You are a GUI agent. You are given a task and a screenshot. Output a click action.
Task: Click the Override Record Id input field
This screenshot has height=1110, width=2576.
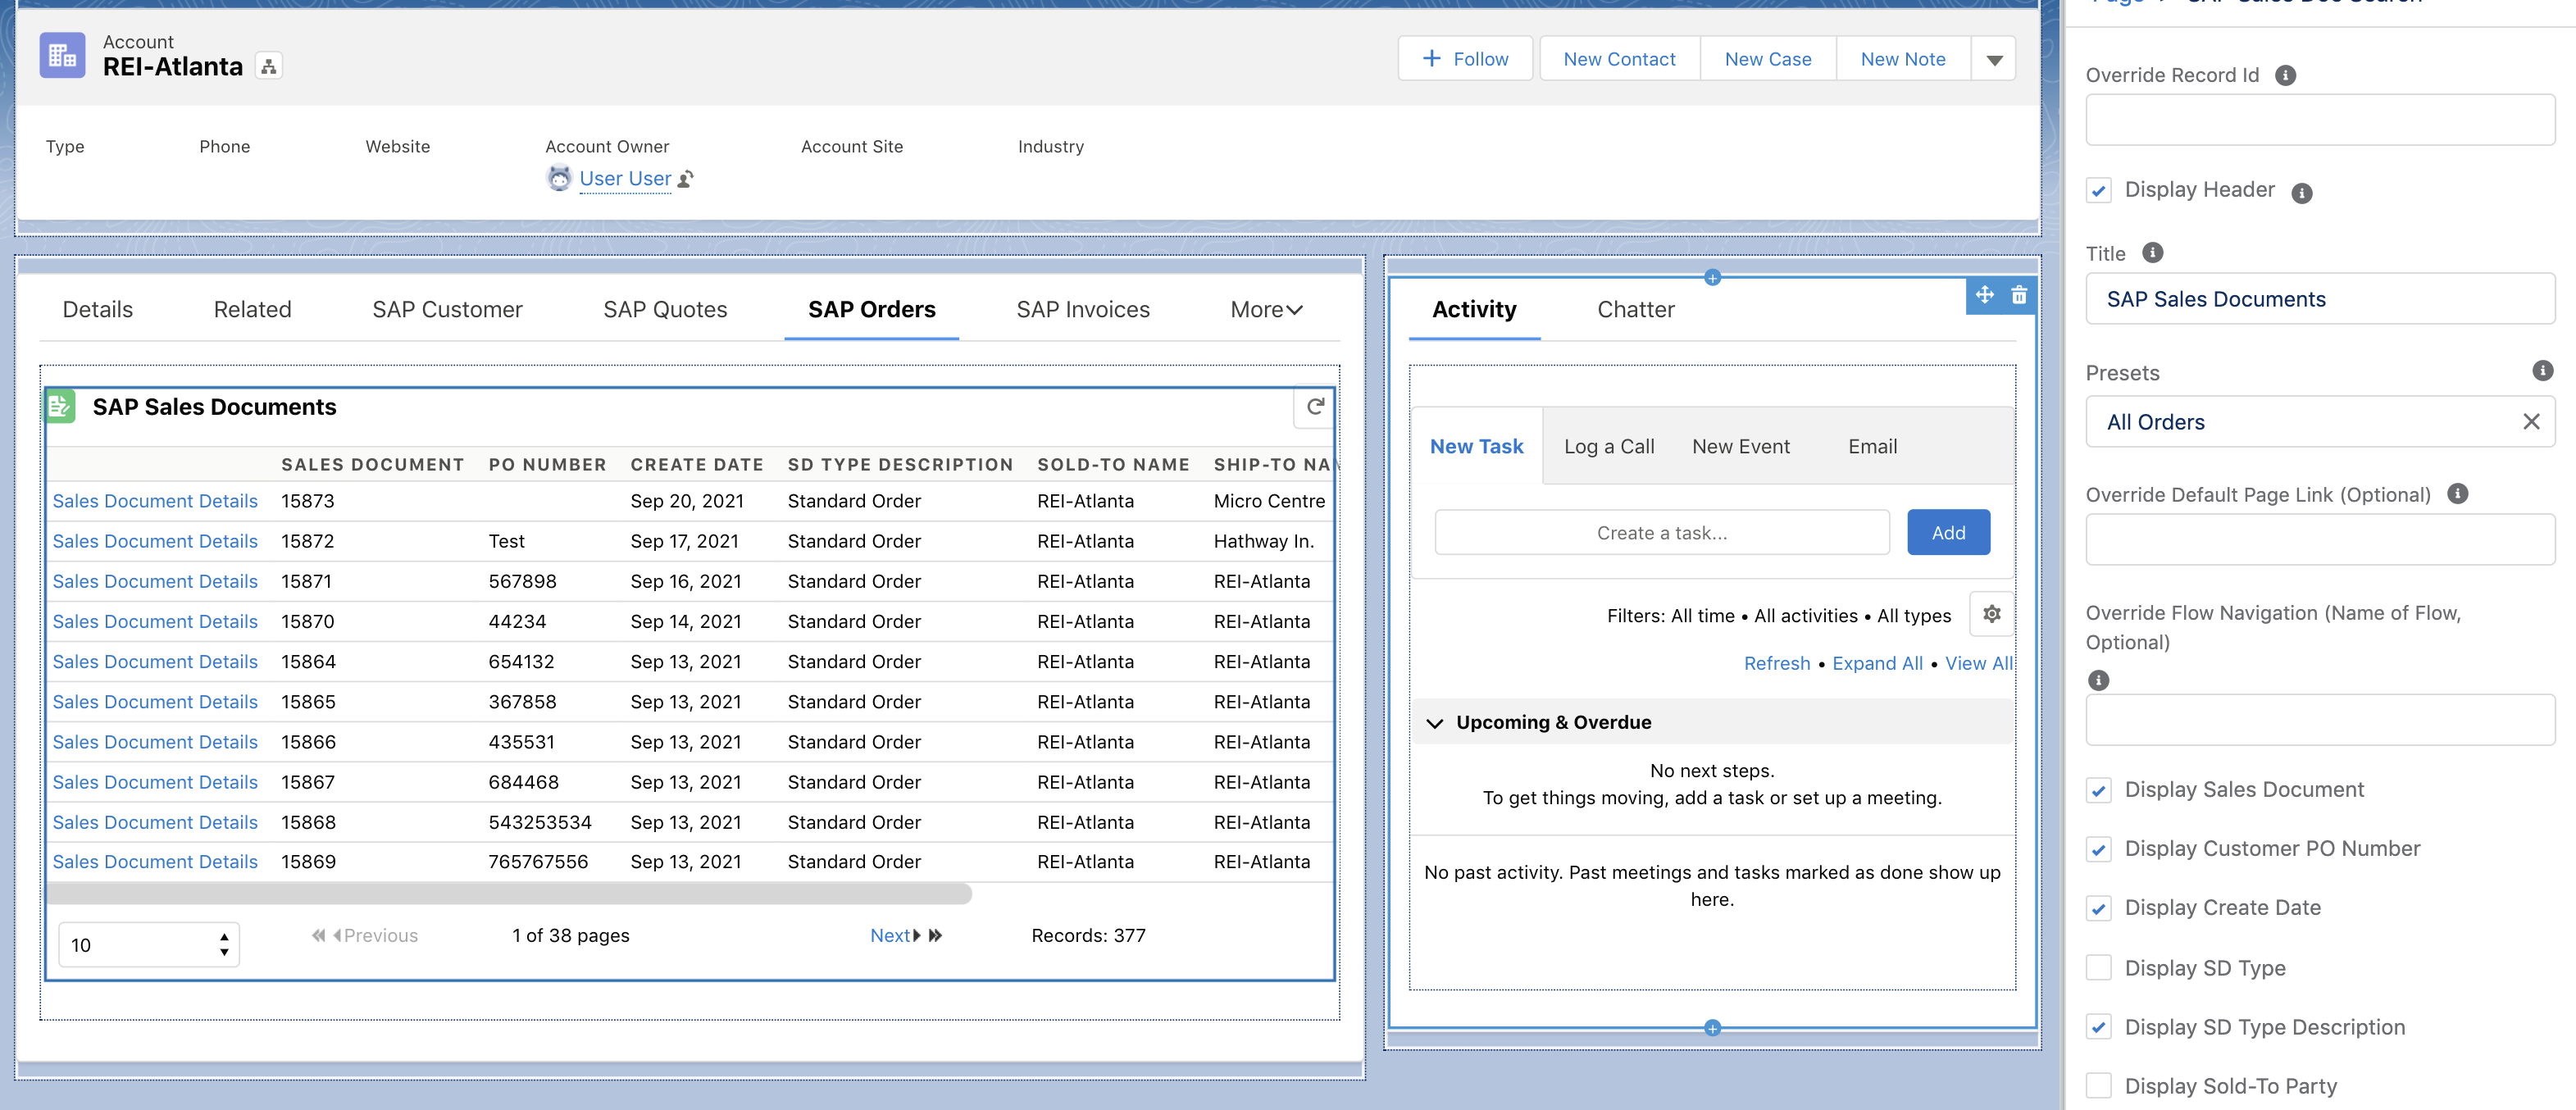pyautogui.click(x=2319, y=119)
